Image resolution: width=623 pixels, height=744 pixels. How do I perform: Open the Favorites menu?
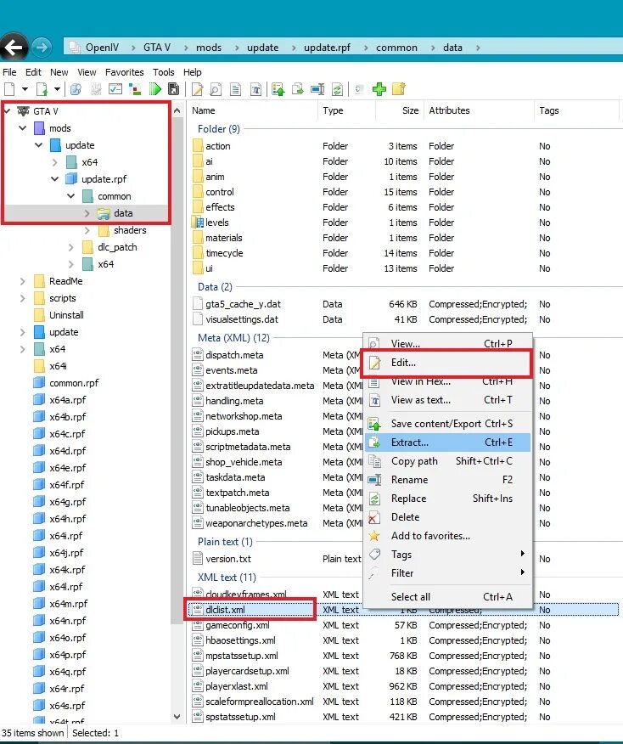point(125,72)
